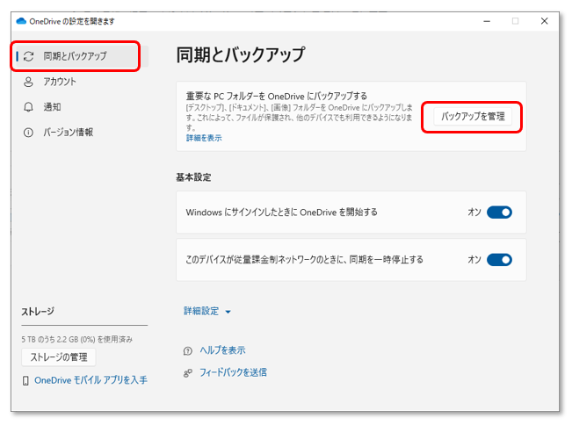Click the mobile phone icon near OneDrive app link

25,381
